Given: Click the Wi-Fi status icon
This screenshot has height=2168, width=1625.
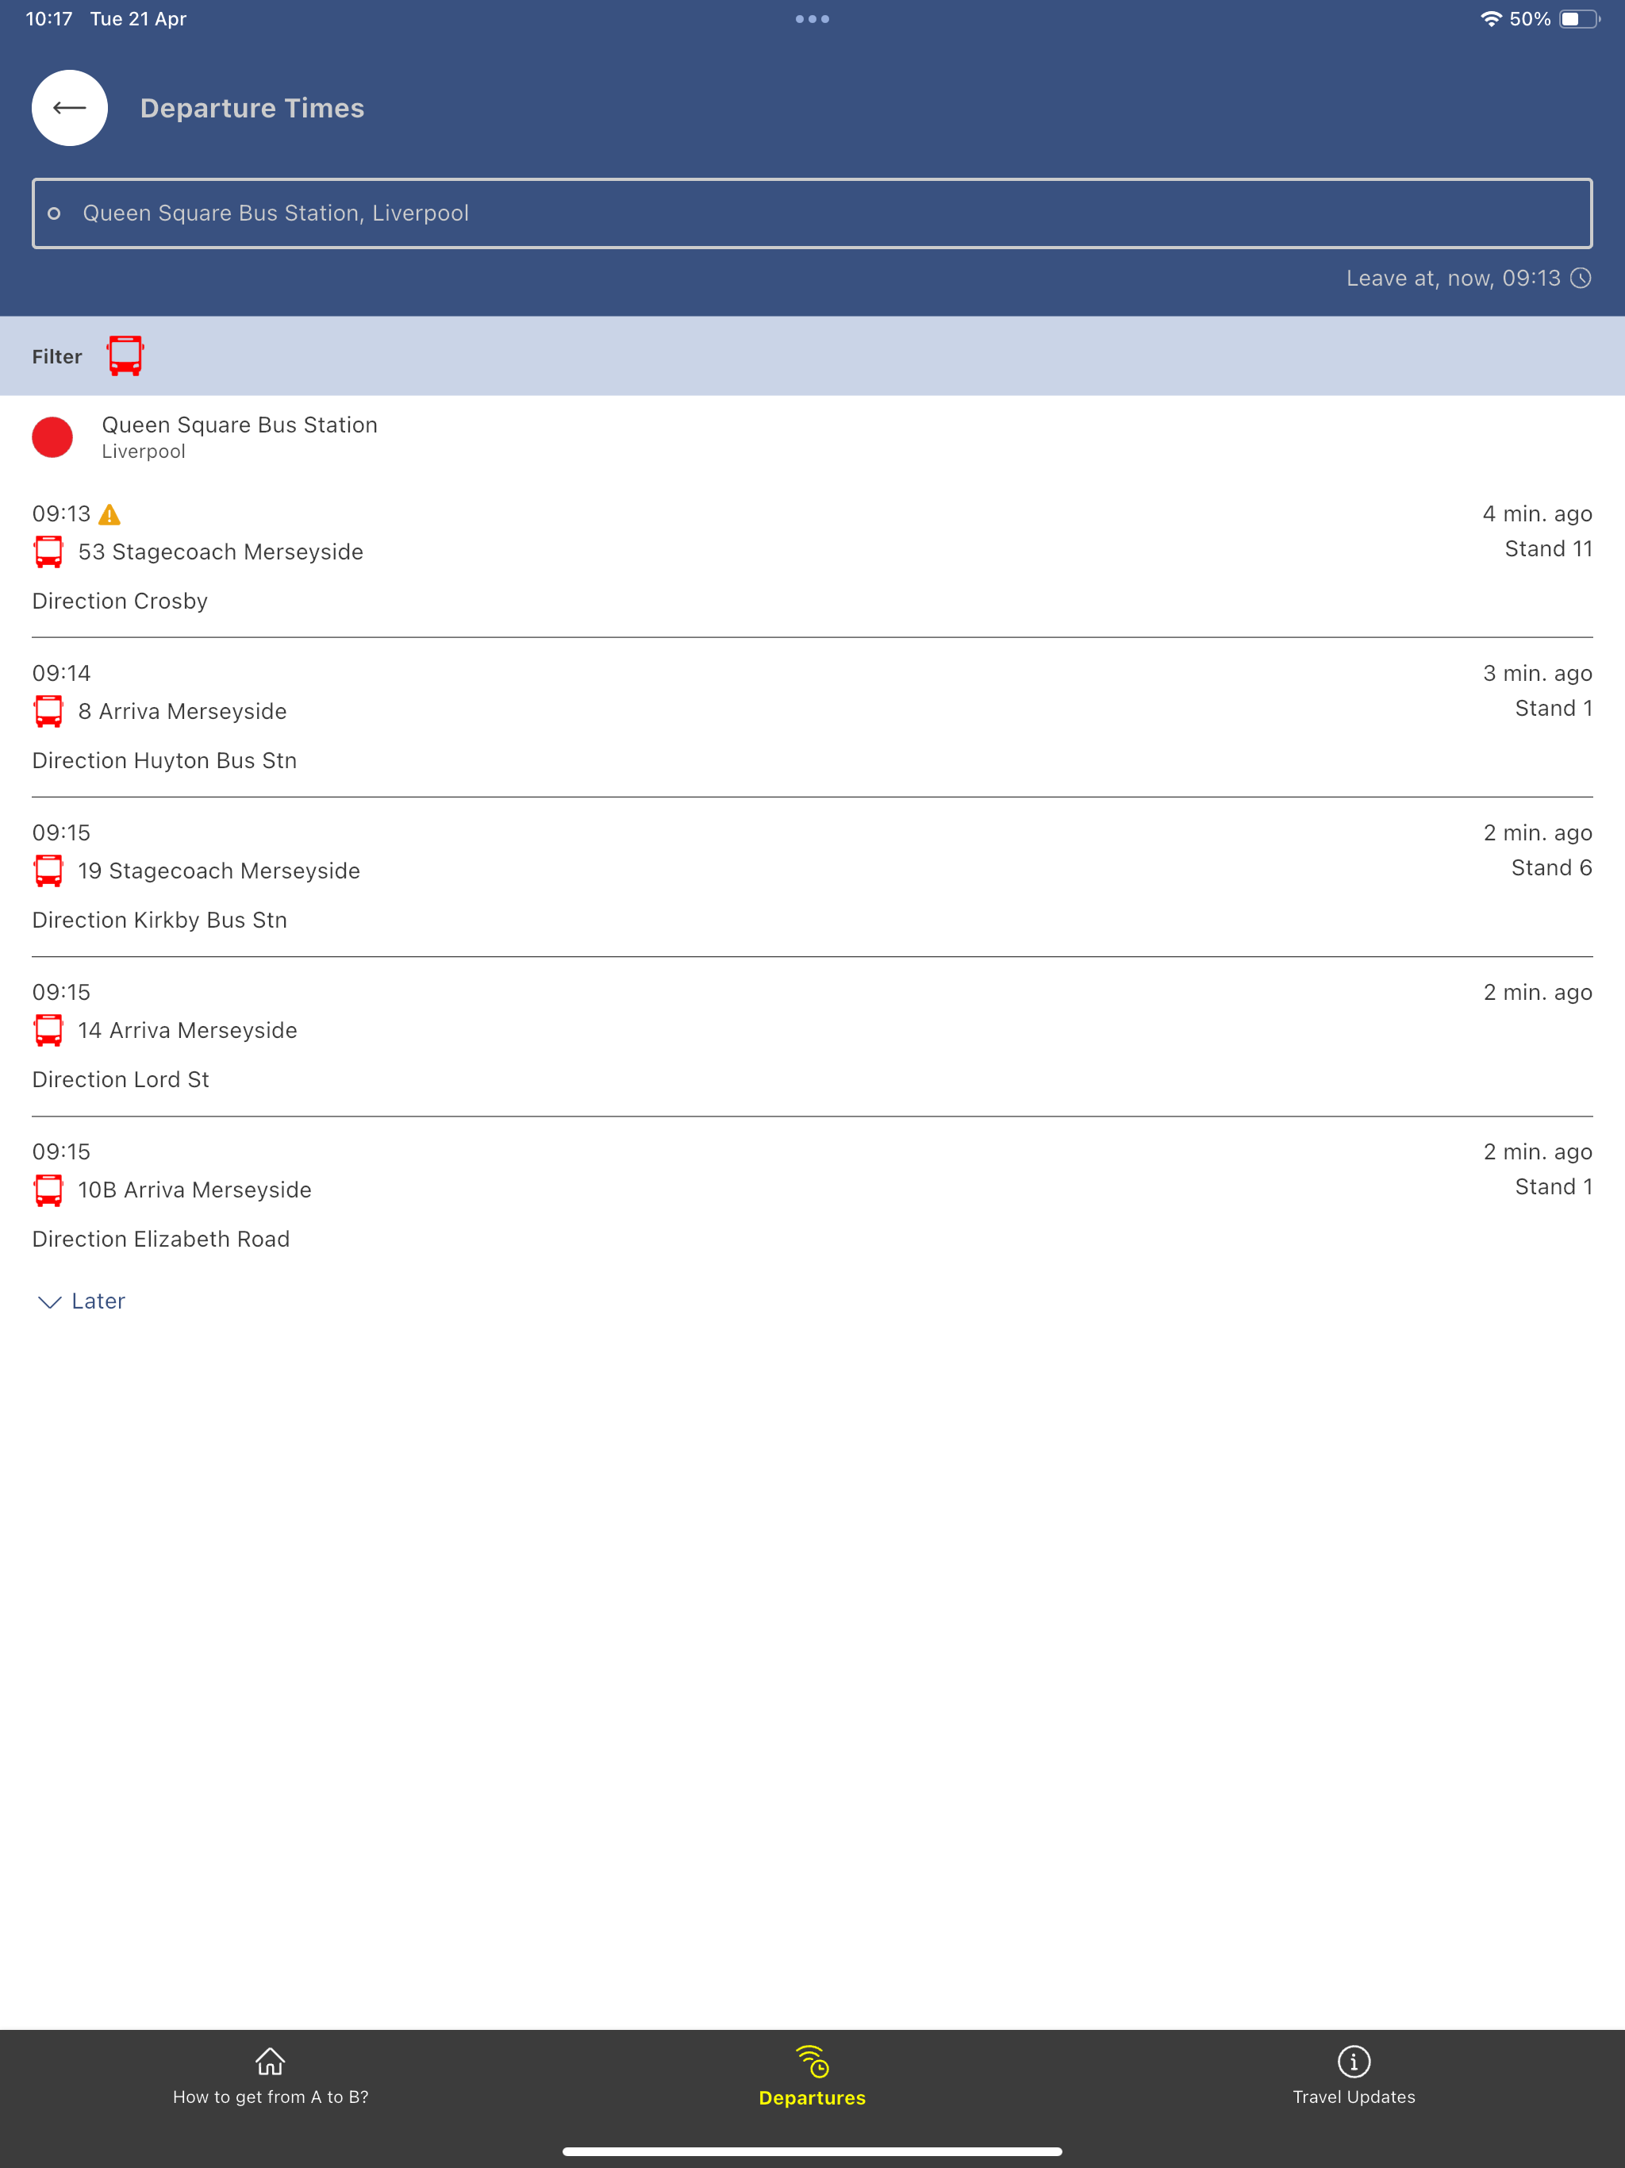Looking at the screenshot, I should click(x=1491, y=18).
